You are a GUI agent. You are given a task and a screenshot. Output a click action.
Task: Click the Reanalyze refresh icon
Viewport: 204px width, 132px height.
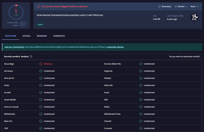pos(160,6)
